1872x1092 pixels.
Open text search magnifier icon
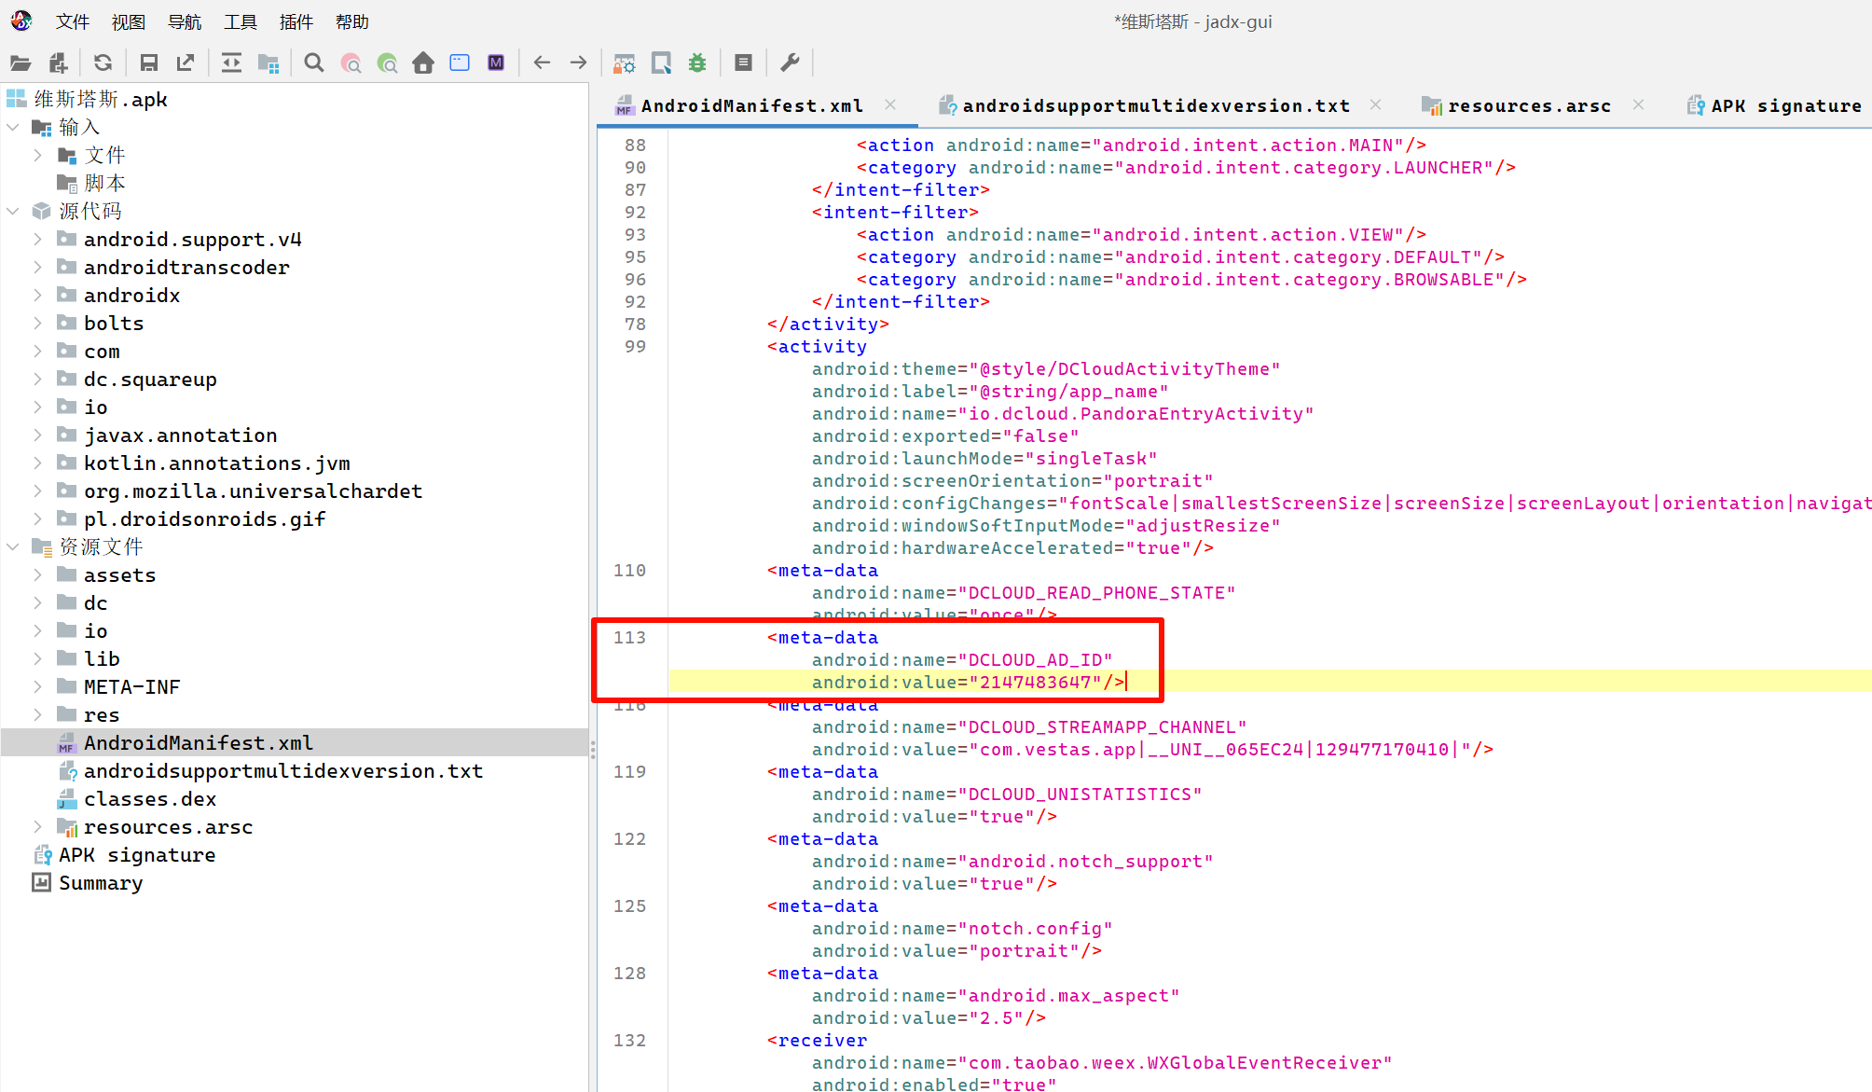click(x=314, y=62)
